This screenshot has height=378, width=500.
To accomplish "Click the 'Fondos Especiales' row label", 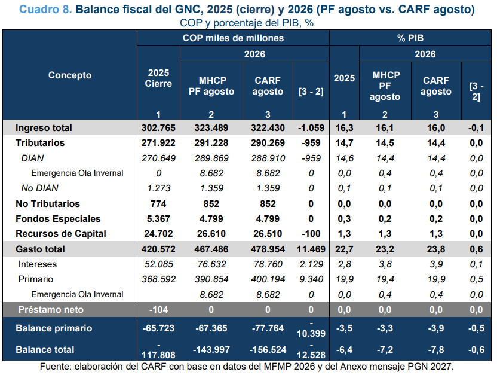I will (x=58, y=219).
